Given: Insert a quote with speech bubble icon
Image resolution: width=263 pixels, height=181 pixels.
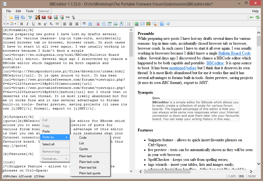Looking at the screenshot, I should [168, 24].
